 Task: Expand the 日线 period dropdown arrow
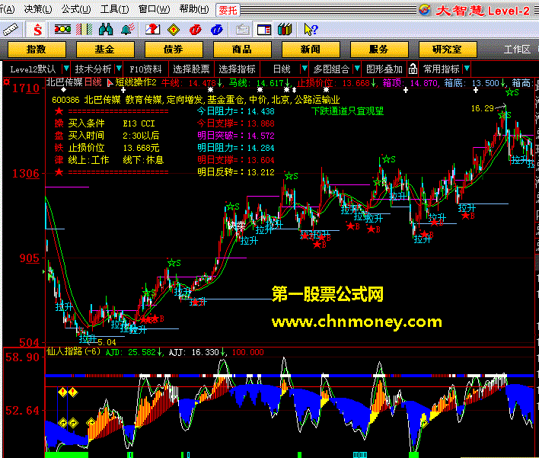[305, 69]
